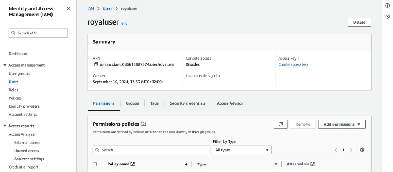Open Users in the sidebar
This screenshot has width=393, height=172.
(x=13, y=82)
